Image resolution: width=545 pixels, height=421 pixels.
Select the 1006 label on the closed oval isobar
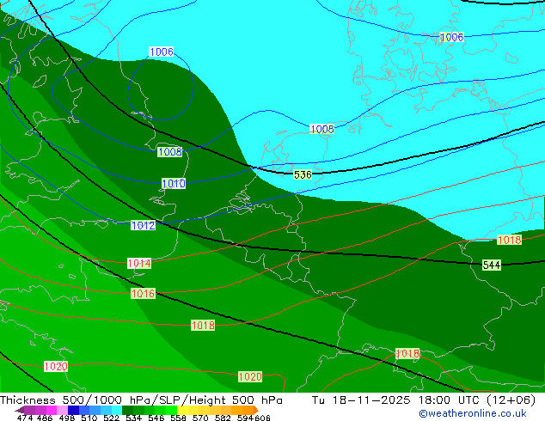(162, 52)
